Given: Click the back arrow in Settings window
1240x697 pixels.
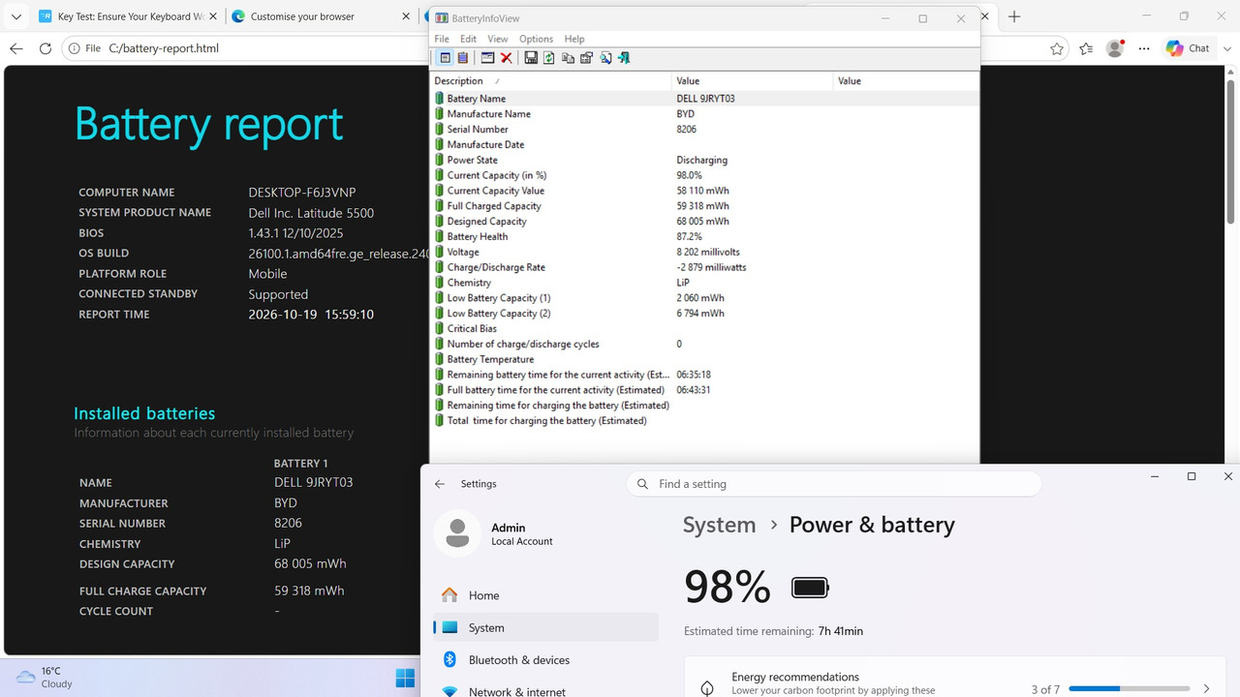Looking at the screenshot, I should point(440,484).
